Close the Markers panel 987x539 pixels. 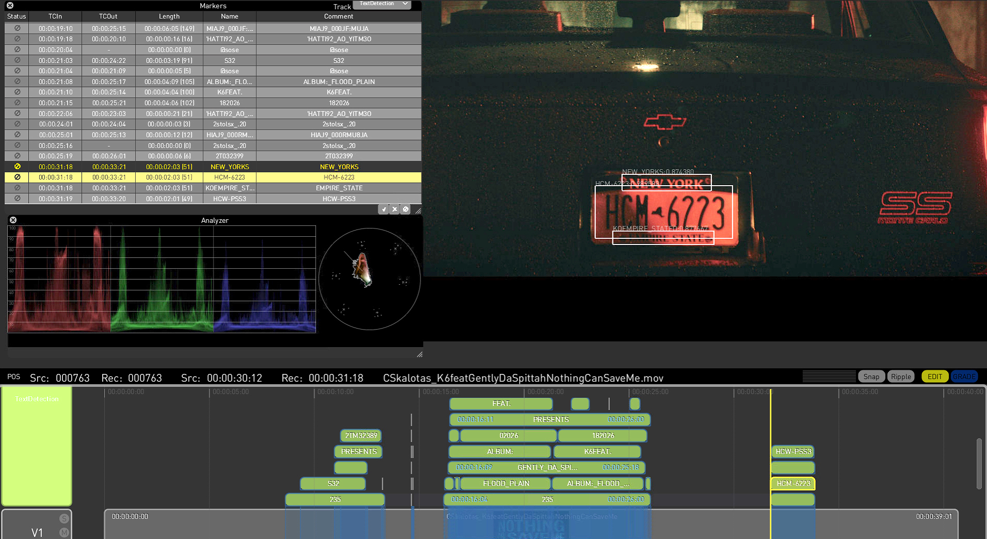click(x=10, y=6)
